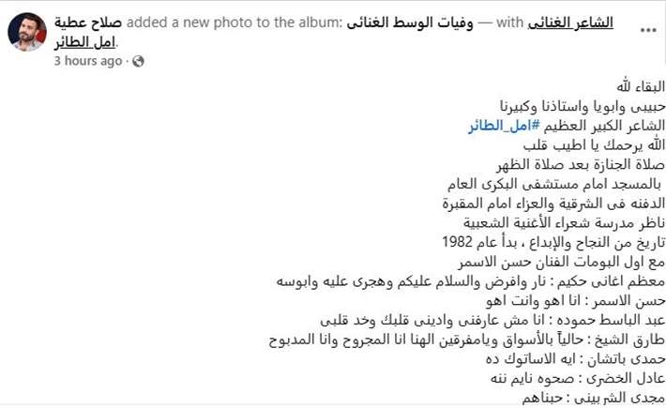Open the poster's profile picture
This screenshot has height=408, width=666.
[x=26, y=33]
